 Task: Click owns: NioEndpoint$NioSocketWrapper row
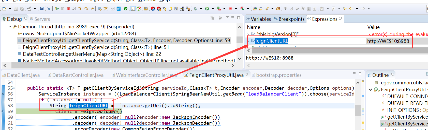click(77, 34)
